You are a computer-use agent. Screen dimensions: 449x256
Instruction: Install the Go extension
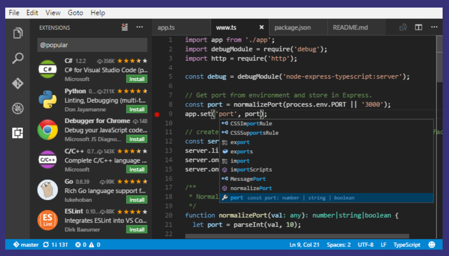coord(137,200)
